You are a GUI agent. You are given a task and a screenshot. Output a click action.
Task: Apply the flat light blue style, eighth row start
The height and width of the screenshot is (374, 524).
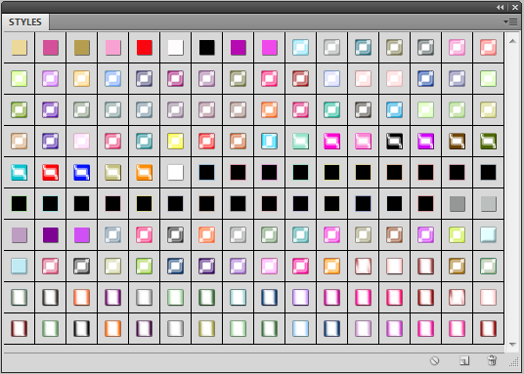coord(19,267)
